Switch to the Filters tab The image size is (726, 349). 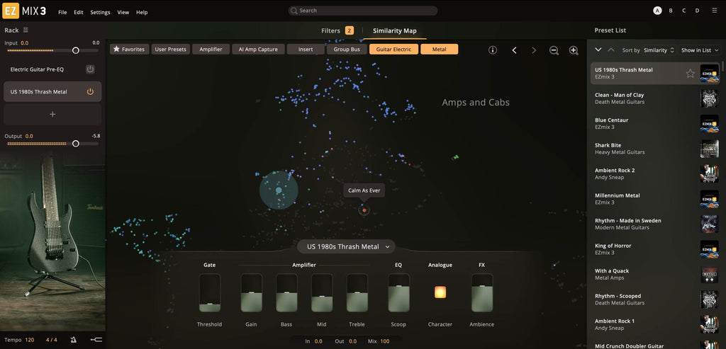(x=337, y=30)
